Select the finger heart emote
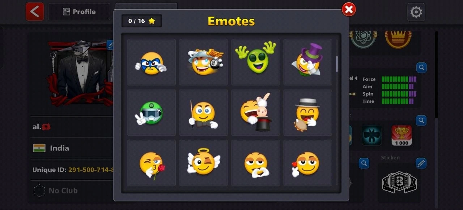 coord(308,163)
